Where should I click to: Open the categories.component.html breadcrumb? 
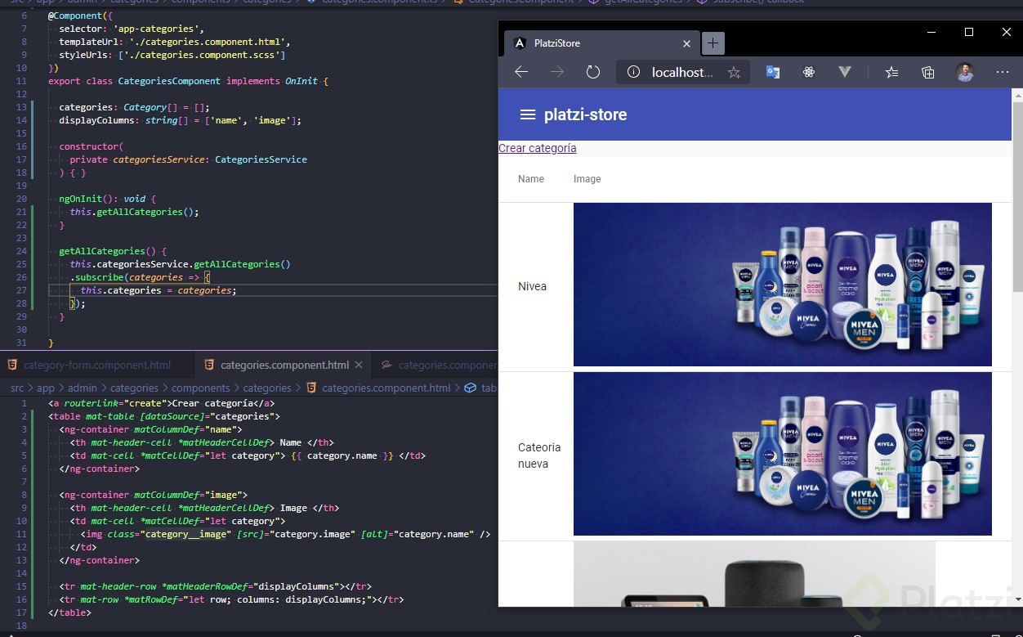pos(386,388)
